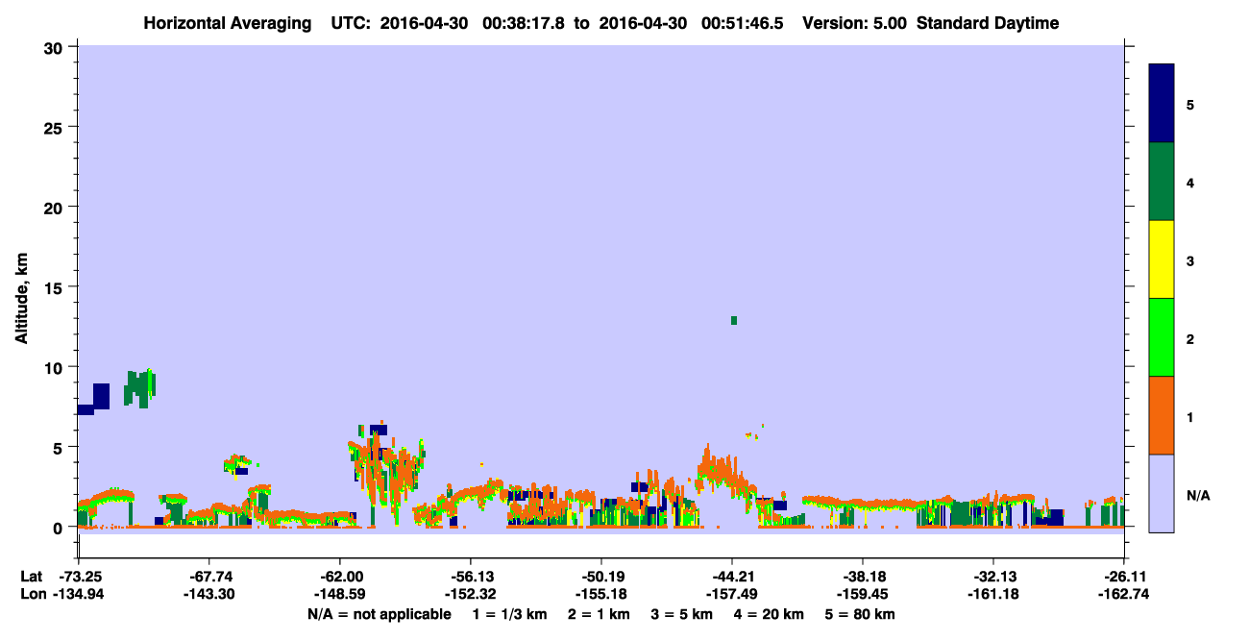Screen dimensions: 1249x641
Task: Click the 'Lon' row label
Action: point(32,593)
